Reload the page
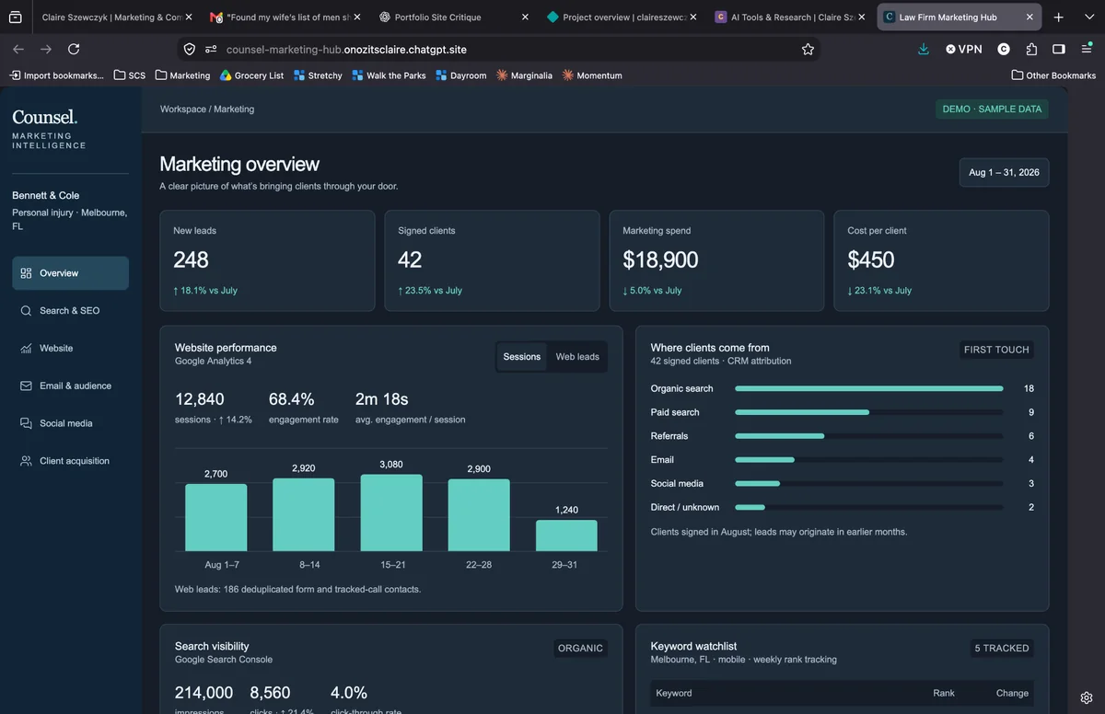This screenshot has height=714, width=1105. click(x=74, y=50)
